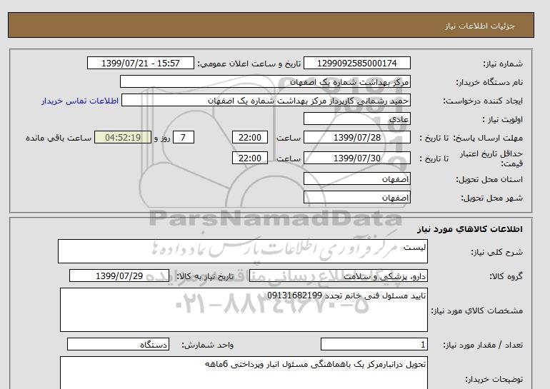Click the label مهلت ارسال پاسخ
The width and height of the screenshot is (550, 389).
[x=488, y=138]
